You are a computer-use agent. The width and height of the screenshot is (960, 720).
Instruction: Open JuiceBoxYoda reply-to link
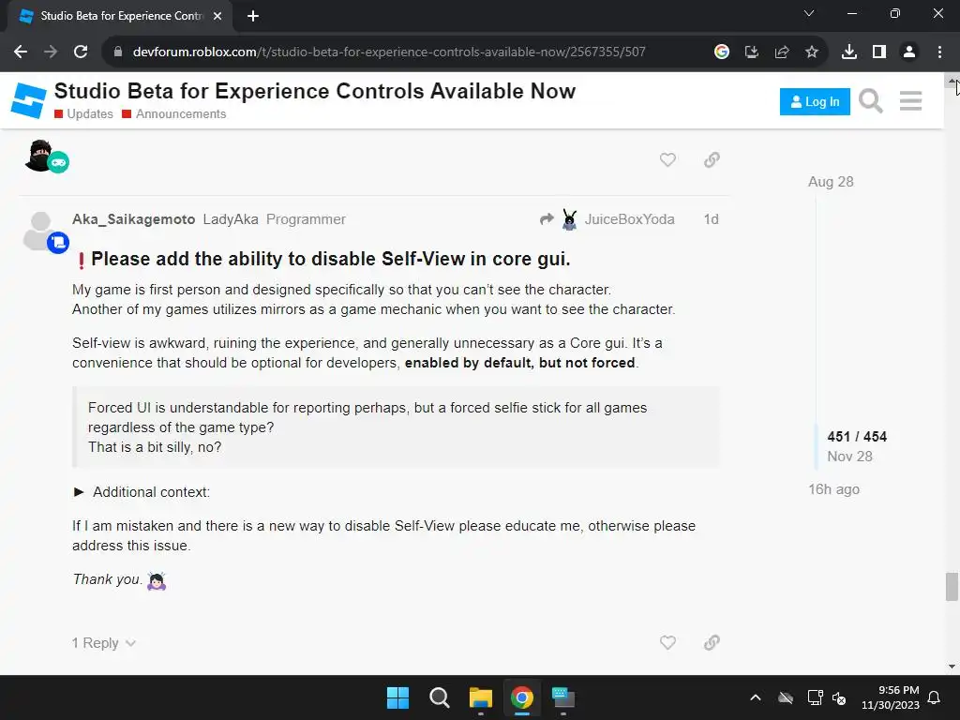click(629, 219)
